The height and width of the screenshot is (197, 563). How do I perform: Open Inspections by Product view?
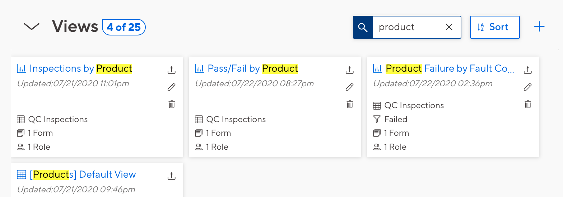[x=81, y=68]
